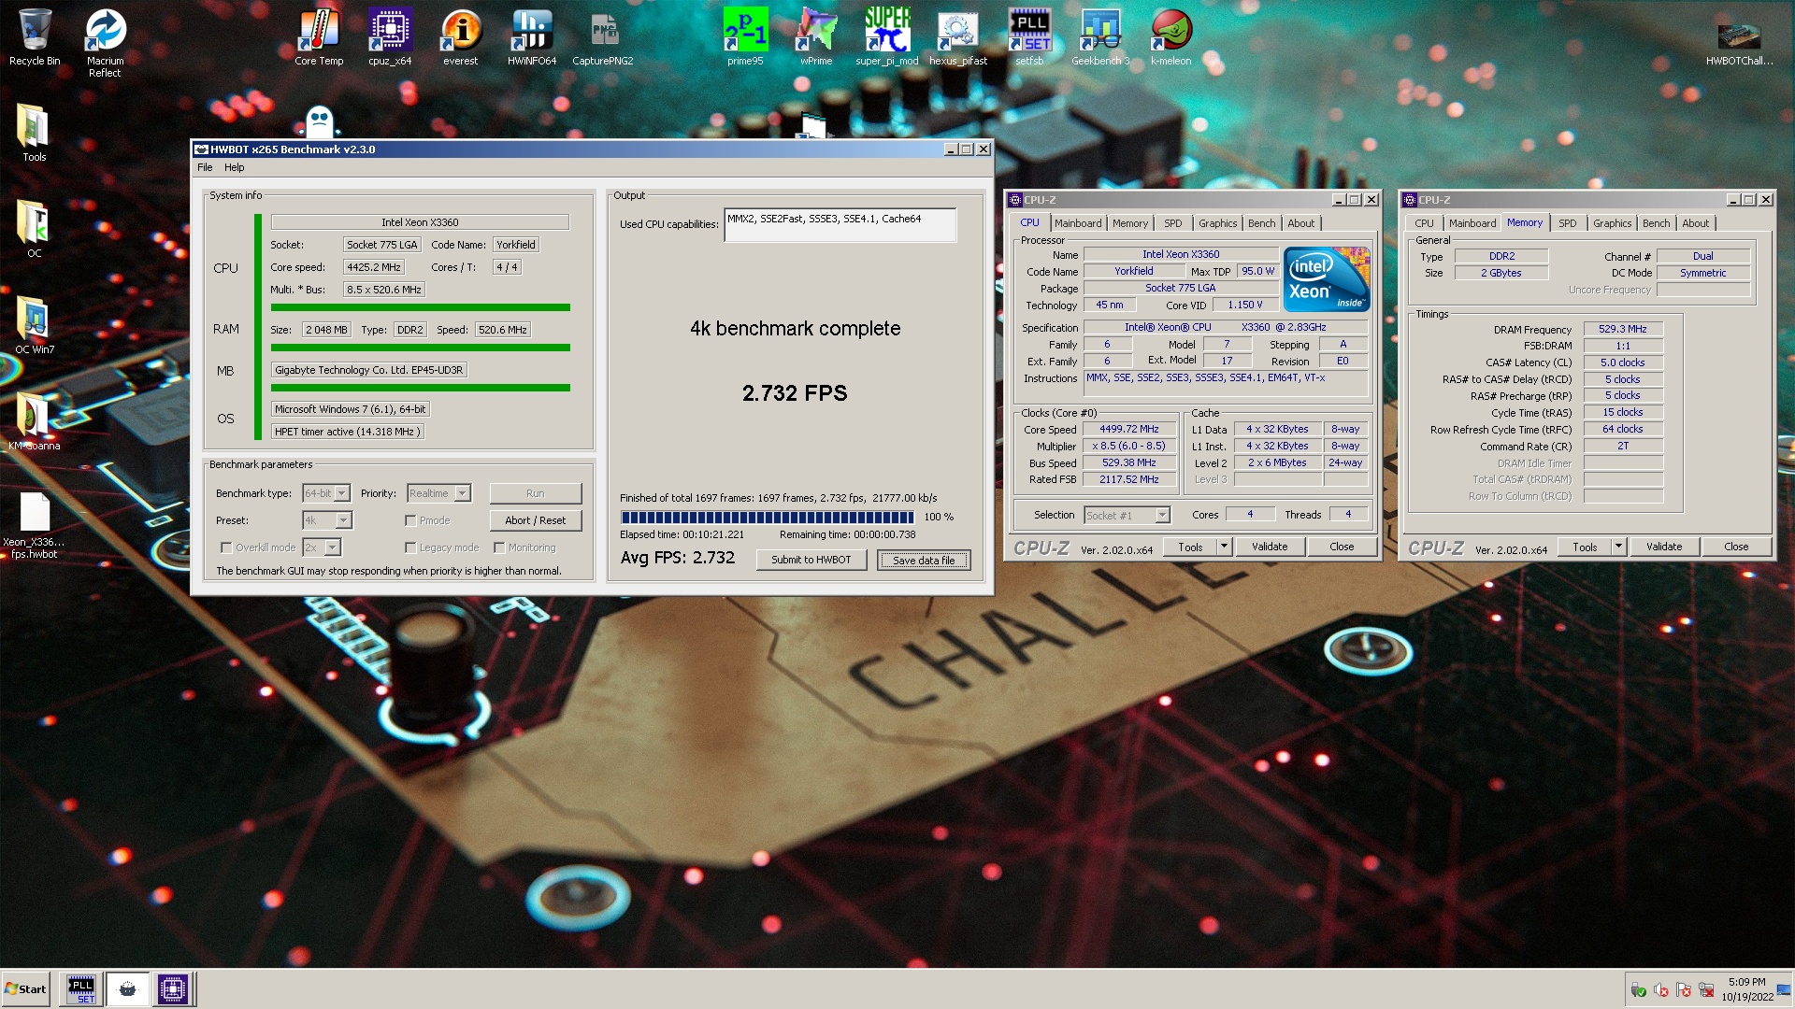Open the File menu in HWBOT x265

click(205, 167)
